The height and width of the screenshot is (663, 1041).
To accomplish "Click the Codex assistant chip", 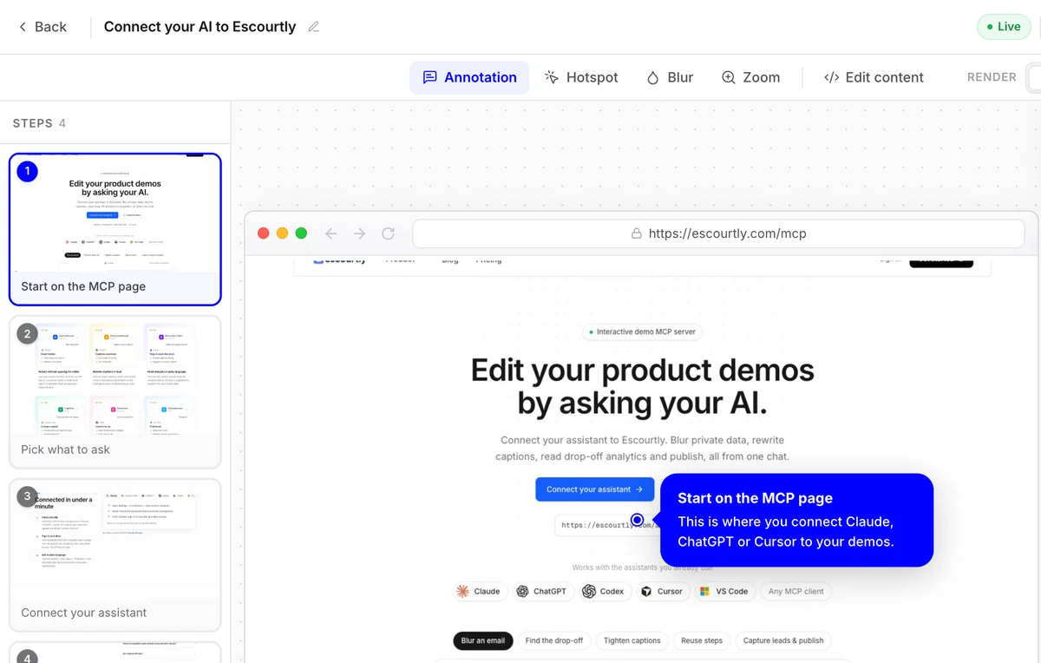I will point(604,591).
